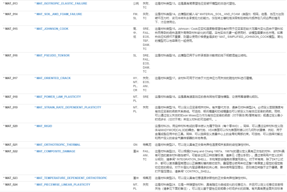
Task: Open the MAT_ISOTROPIC_ELASTIC_FAILURE link
Action: [x=61, y=3]
